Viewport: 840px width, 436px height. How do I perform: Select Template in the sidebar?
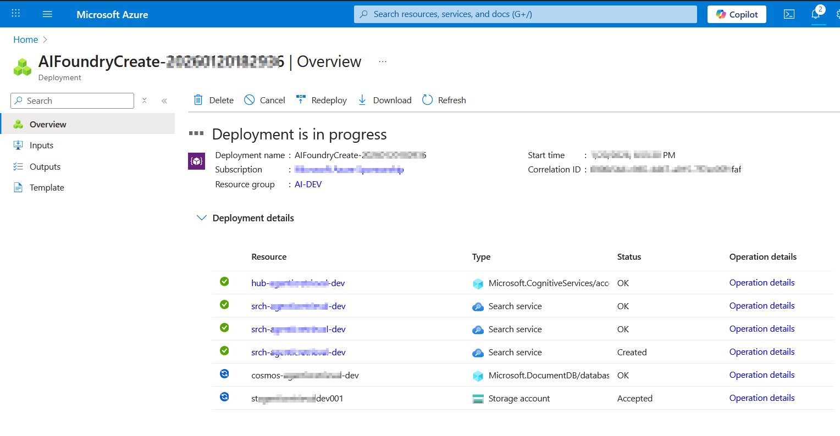tap(47, 188)
